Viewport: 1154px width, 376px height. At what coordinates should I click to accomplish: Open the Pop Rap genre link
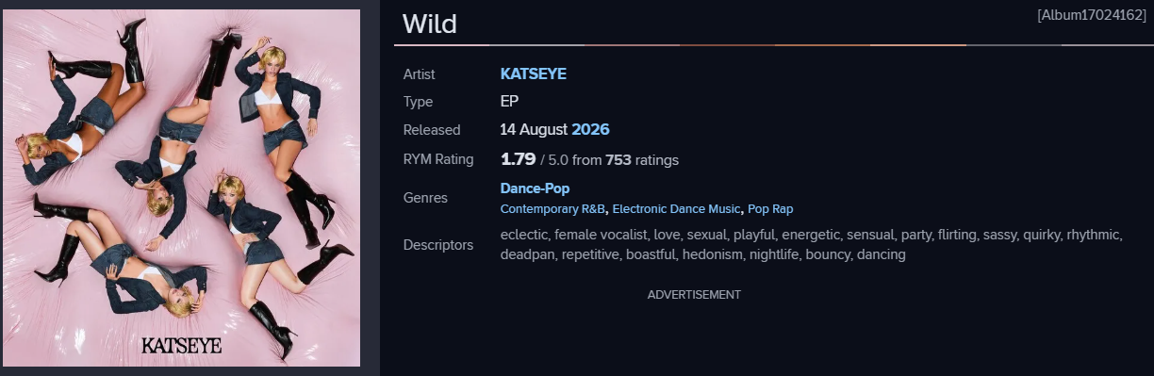(x=770, y=208)
